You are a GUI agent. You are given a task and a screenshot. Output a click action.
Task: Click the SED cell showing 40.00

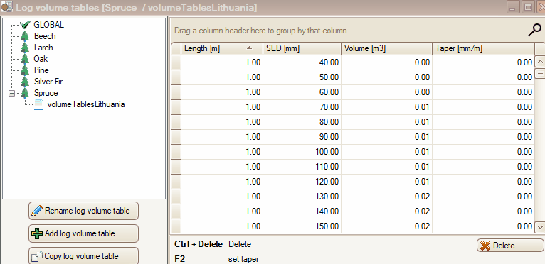point(302,62)
